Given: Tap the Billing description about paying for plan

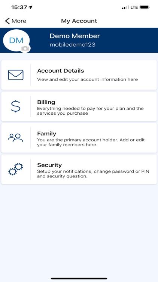Looking at the screenshot, I should tap(90, 111).
